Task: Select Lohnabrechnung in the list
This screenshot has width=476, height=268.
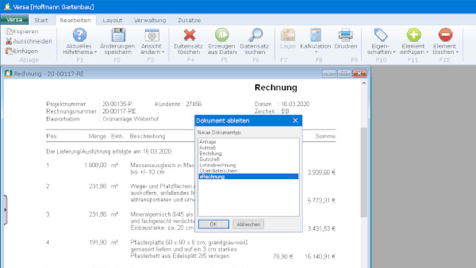Action: [248, 165]
